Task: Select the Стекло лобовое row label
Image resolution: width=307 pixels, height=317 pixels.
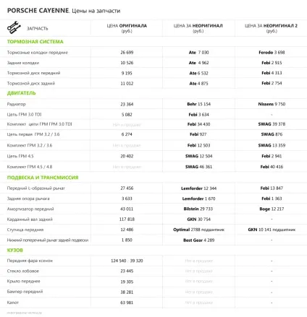Action: [x=23, y=271]
